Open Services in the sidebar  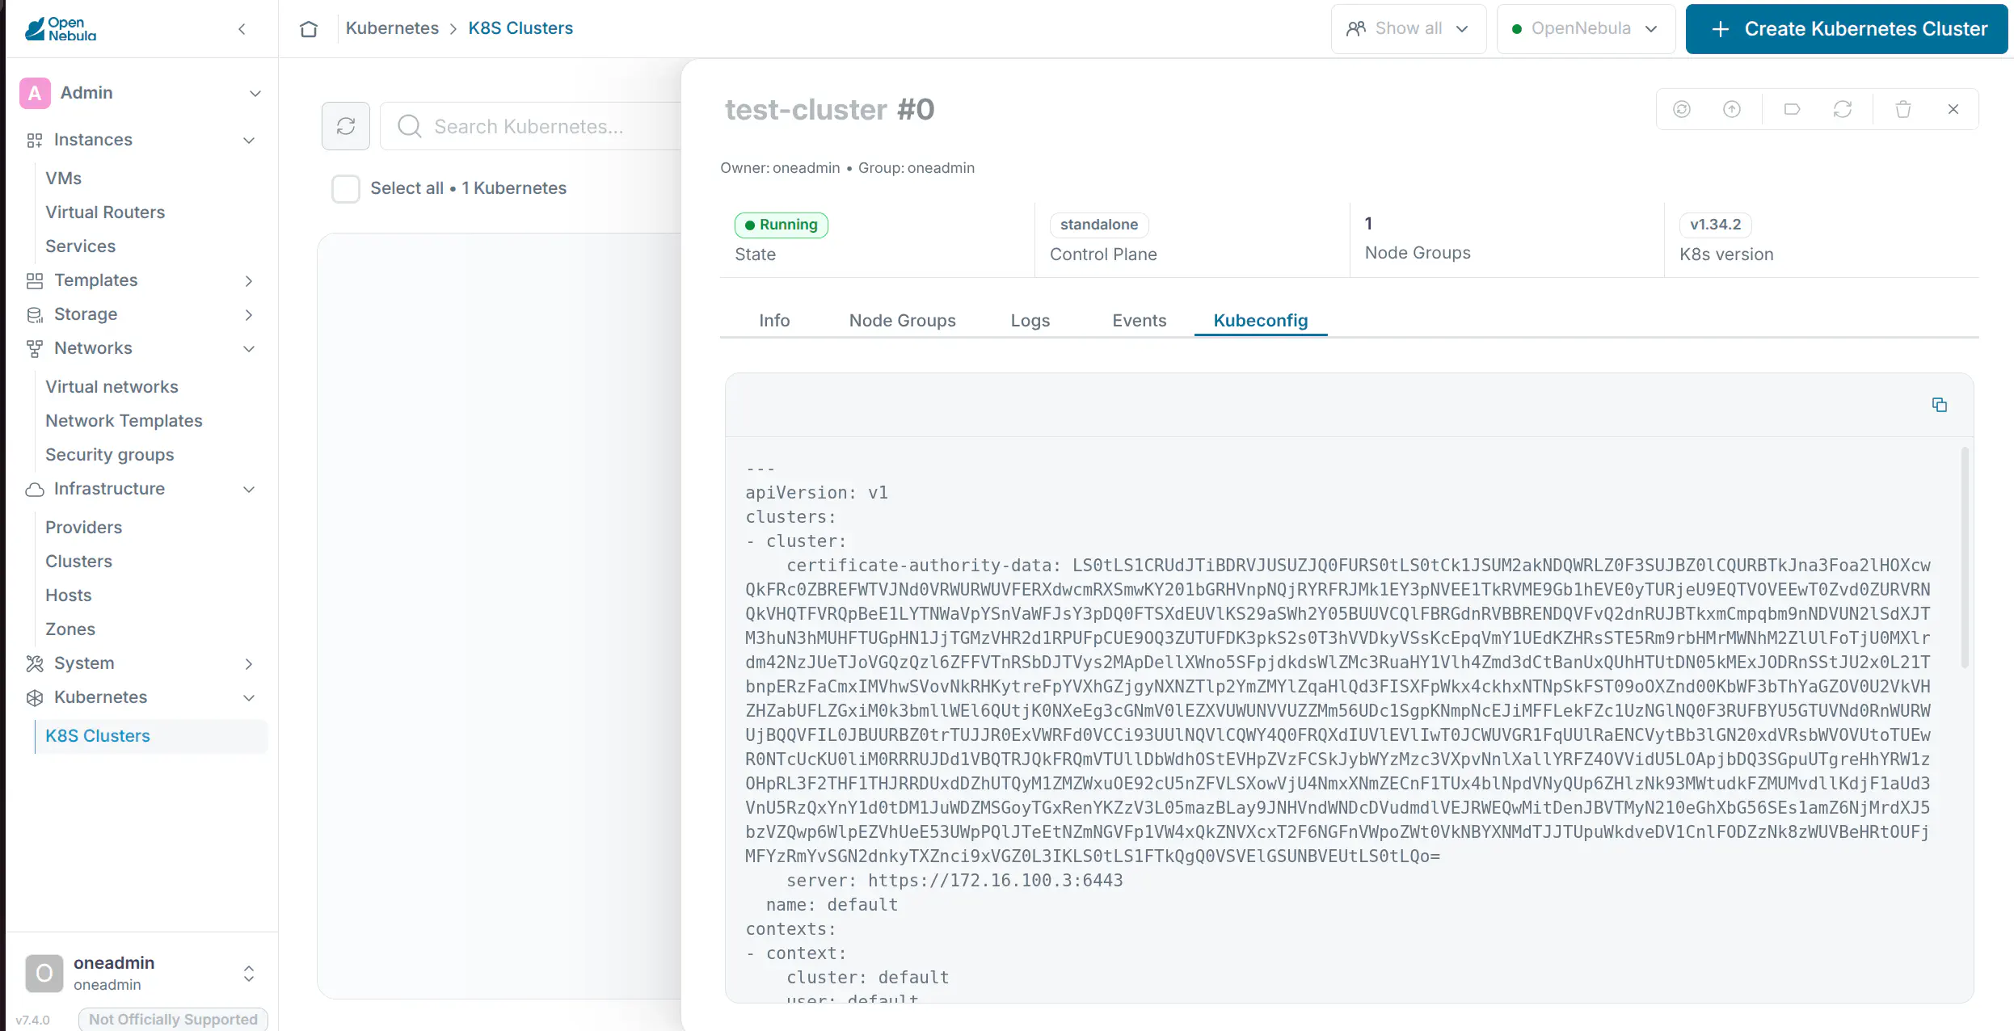coord(80,246)
